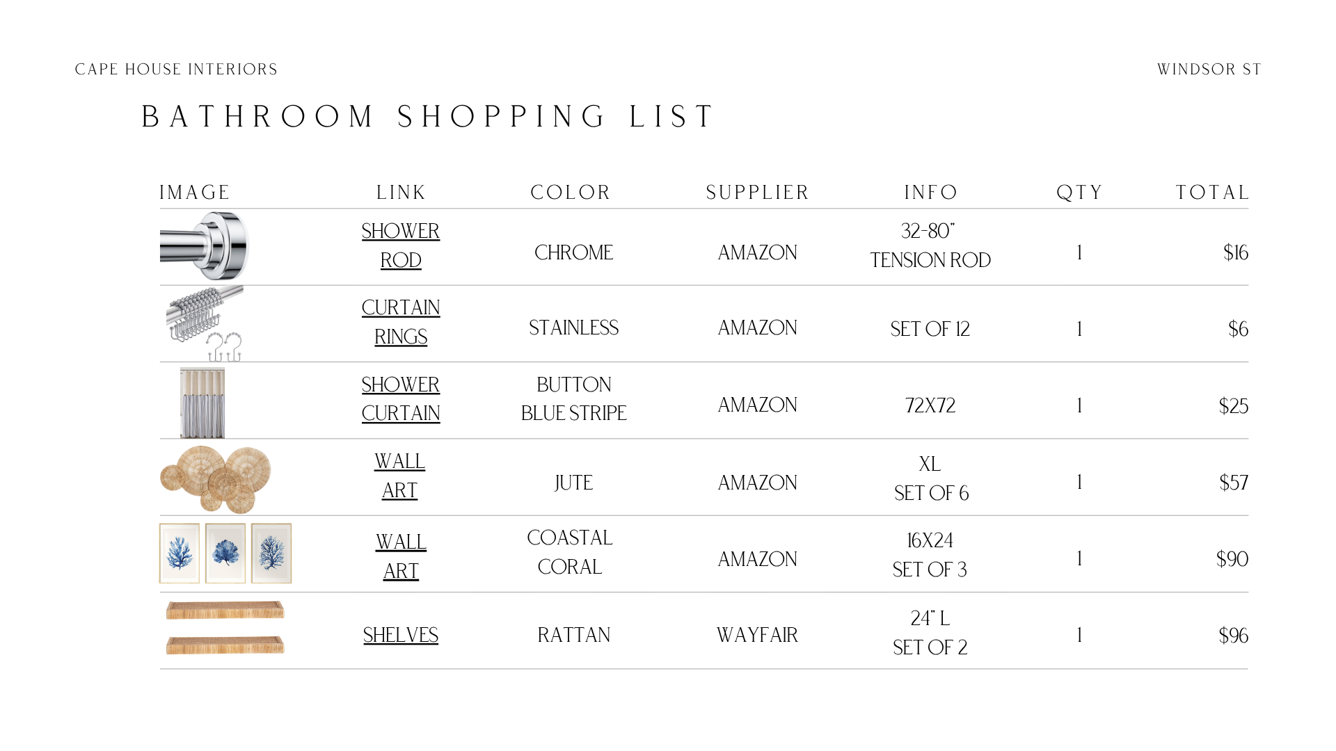Open the Shelves link

point(401,635)
